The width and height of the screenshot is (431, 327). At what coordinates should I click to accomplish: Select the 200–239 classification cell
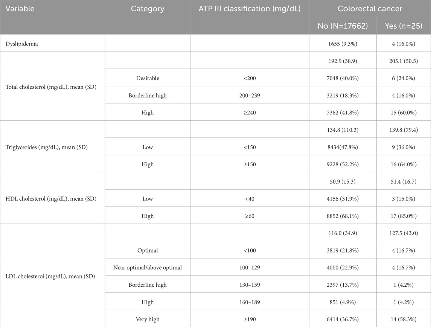(250, 95)
